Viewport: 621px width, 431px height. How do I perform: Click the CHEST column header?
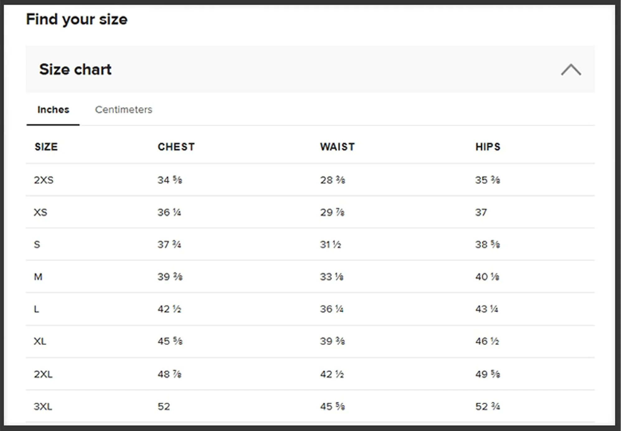coord(176,147)
